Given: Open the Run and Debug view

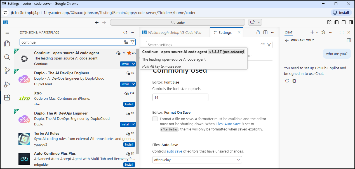Looking at the screenshot, I should point(7,84).
